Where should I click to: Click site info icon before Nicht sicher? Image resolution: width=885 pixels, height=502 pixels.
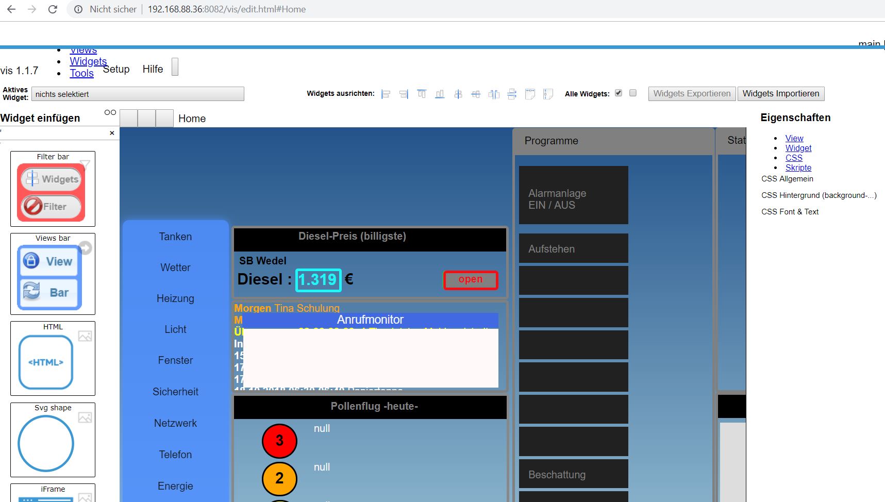(x=78, y=9)
